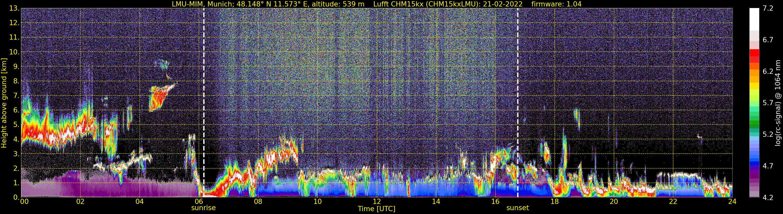Screen dimensions: 783x214
Task: Click the 'Time [UTC]' axis label
Action: point(377,209)
